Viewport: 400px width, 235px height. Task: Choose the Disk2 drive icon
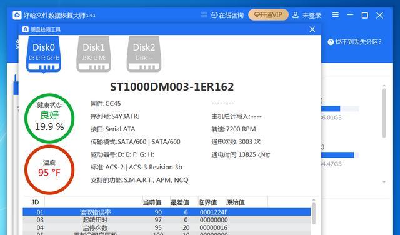(x=144, y=54)
